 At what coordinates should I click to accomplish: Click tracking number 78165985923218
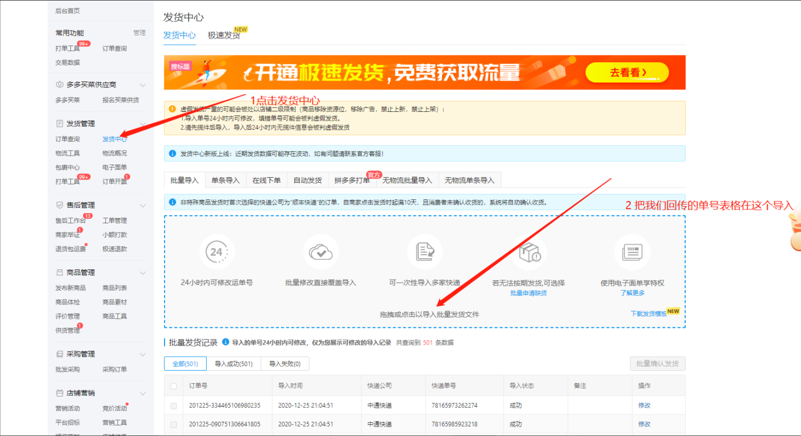click(x=455, y=424)
